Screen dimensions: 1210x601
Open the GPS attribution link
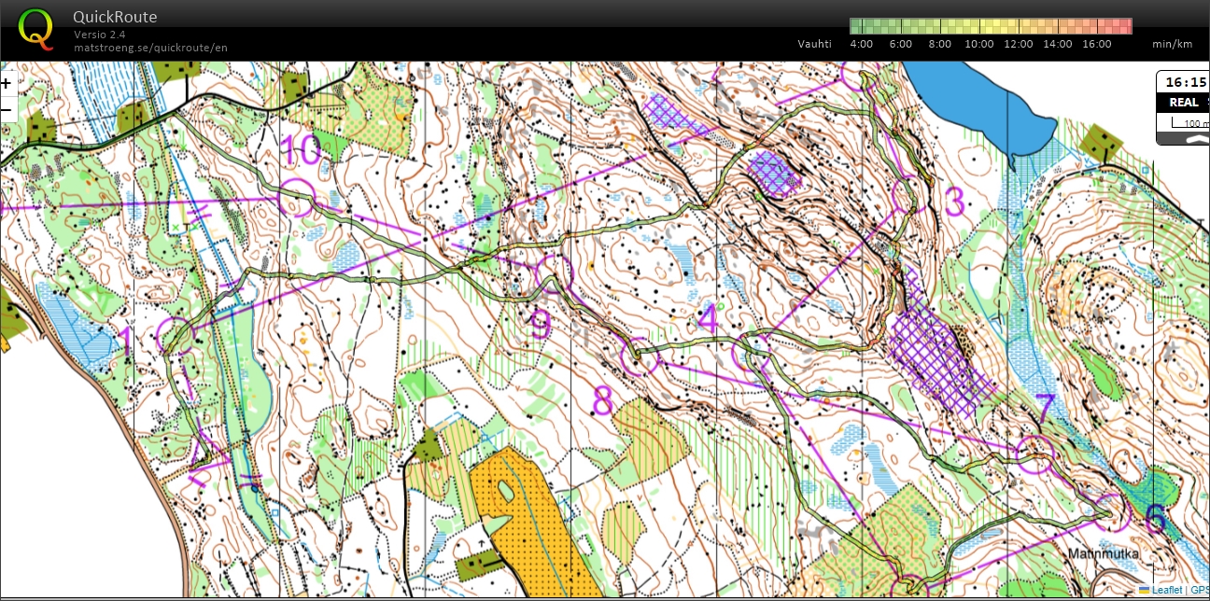(x=1199, y=590)
